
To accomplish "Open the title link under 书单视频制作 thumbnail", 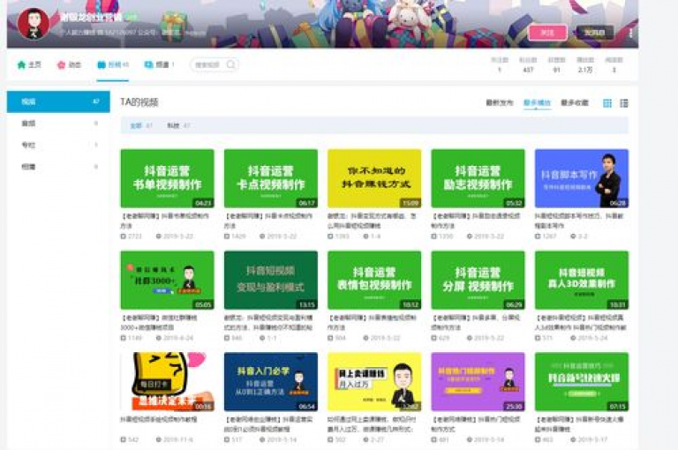I will click(165, 221).
